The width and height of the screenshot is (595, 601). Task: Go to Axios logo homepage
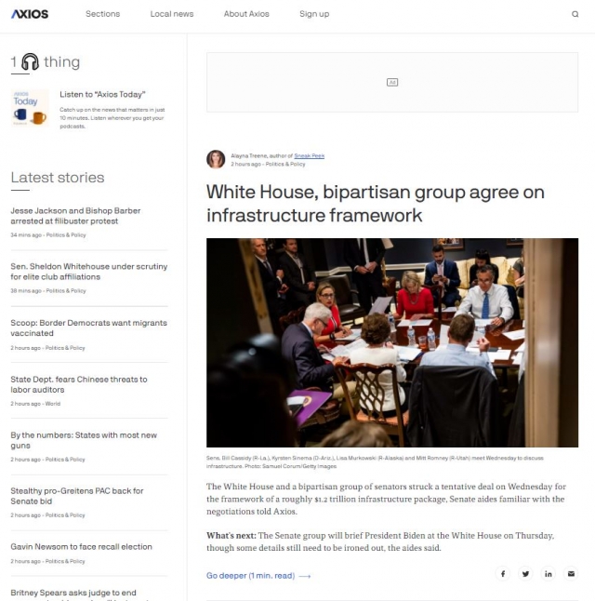30,14
